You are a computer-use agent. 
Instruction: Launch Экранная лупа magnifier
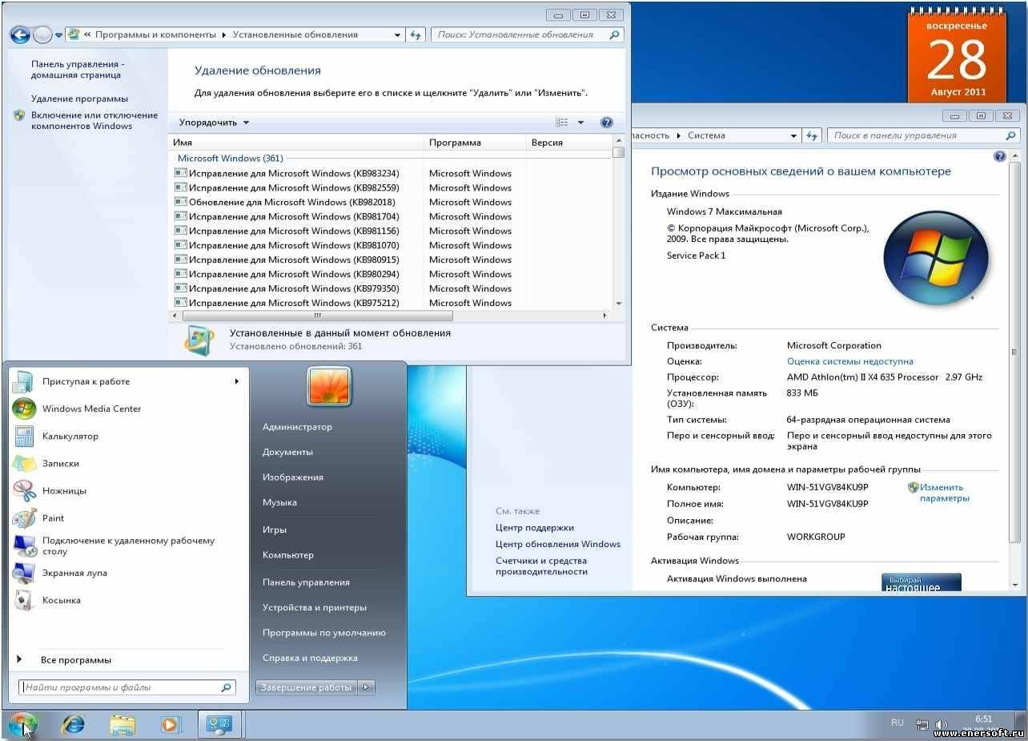[74, 573]
